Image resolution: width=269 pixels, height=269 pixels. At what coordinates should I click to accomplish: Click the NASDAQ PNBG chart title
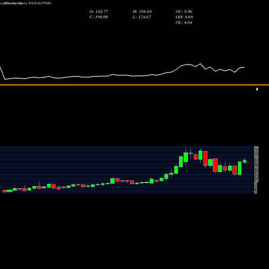[x=40, y=3]
